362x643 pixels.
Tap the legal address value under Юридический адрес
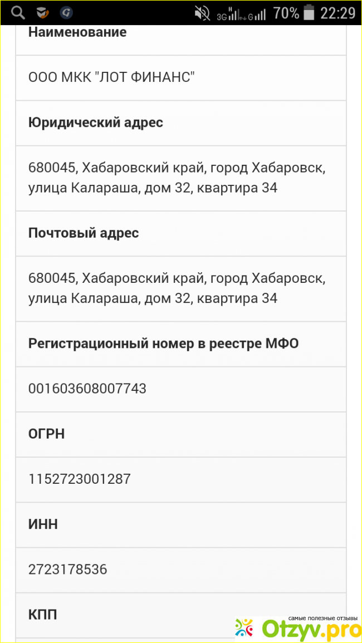click(177, 178)
